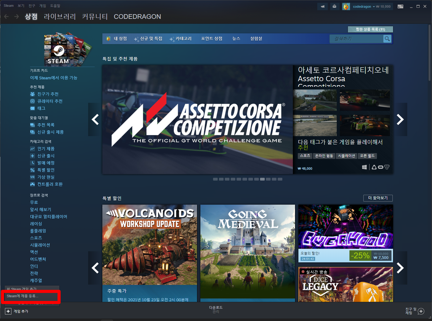
Task: Click the 컨트롤러 호환 gamepad icon
Action: coord(32,184)
